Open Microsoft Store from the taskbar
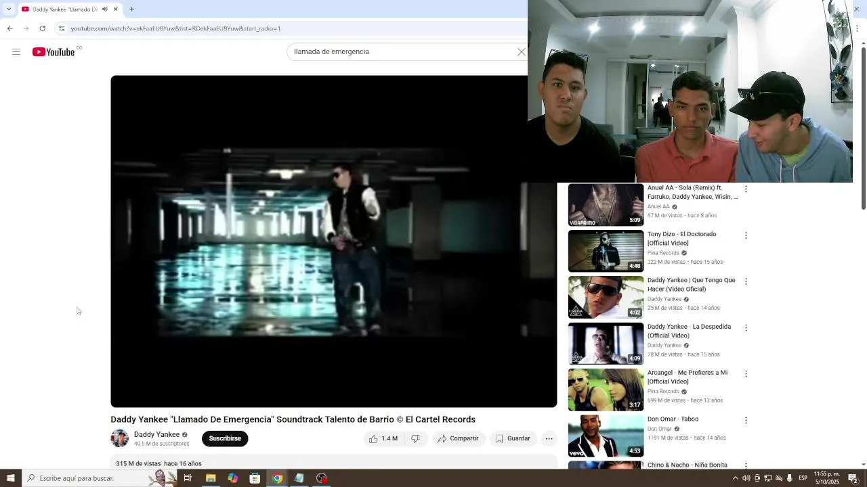Screen dimensions: 867x487 point(255,478)
